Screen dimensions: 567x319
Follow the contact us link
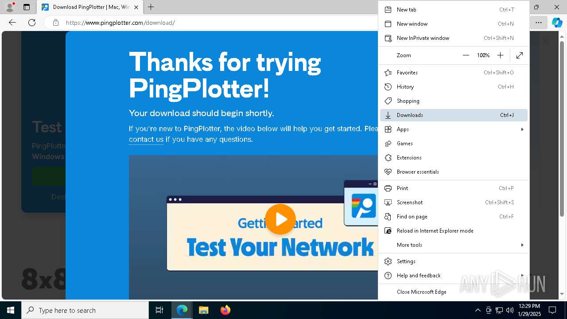click(146, 139)
